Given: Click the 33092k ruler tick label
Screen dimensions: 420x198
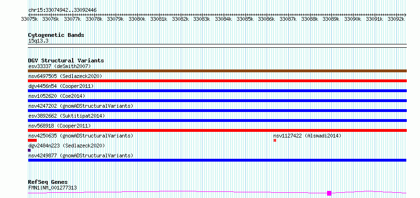Looking at the screenshot, I should tap(396, 19).
